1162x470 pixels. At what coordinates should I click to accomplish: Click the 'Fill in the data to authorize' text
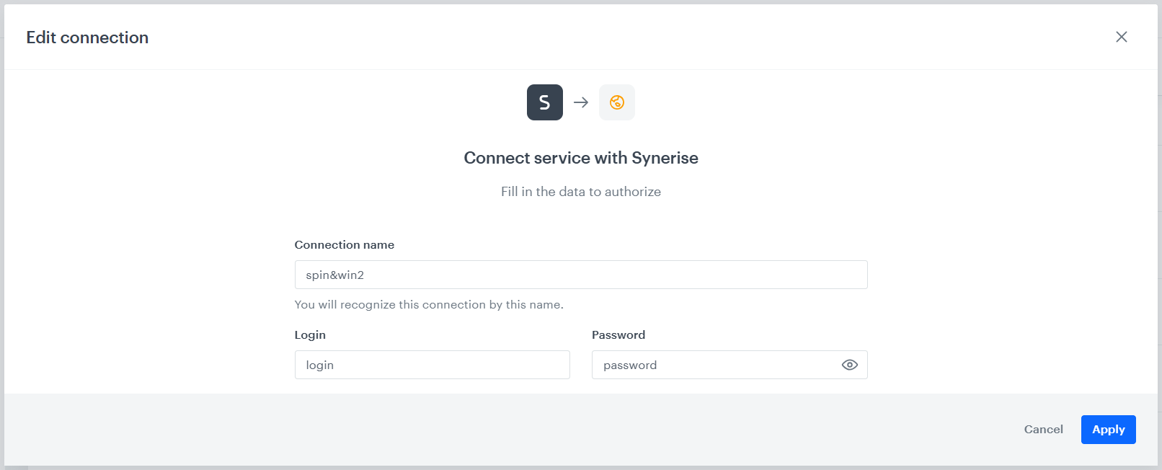581,192
